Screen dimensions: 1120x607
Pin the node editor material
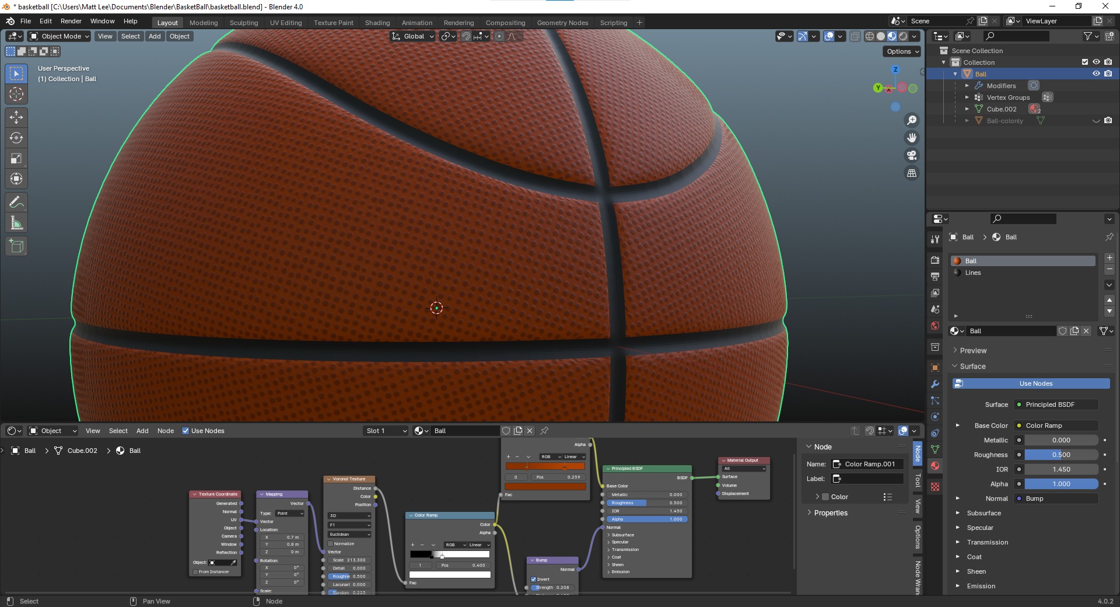[544, 431]
